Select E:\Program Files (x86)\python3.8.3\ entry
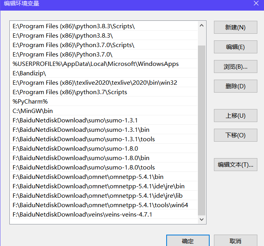264x246 pixels. tap(104, 36)
